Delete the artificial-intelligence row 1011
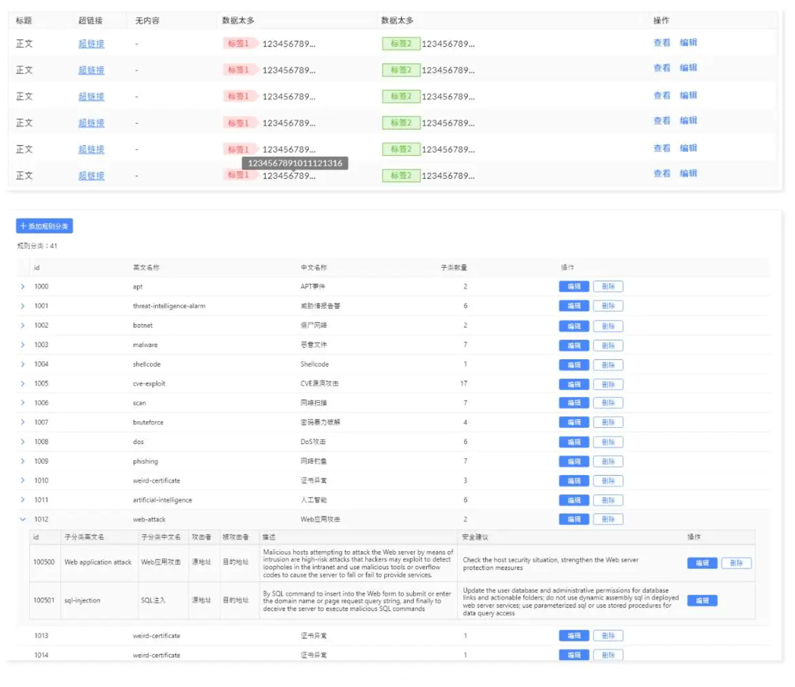 [x=608, y=501]
